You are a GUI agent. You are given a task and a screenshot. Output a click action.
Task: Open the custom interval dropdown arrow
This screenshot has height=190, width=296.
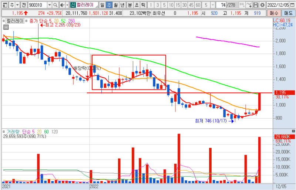(x=213, y=5)
